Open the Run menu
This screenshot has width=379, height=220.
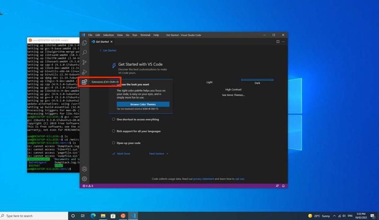[x=135, y=35]
